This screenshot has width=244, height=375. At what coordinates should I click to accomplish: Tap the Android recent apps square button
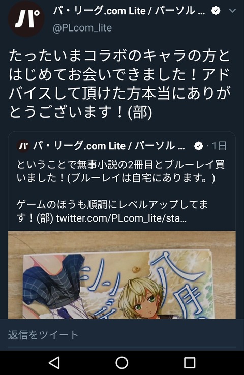190,363
